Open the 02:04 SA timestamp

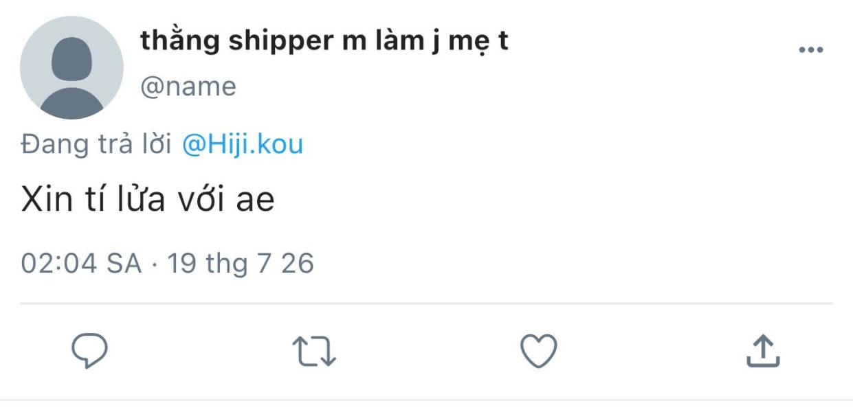tap(81, 262)
